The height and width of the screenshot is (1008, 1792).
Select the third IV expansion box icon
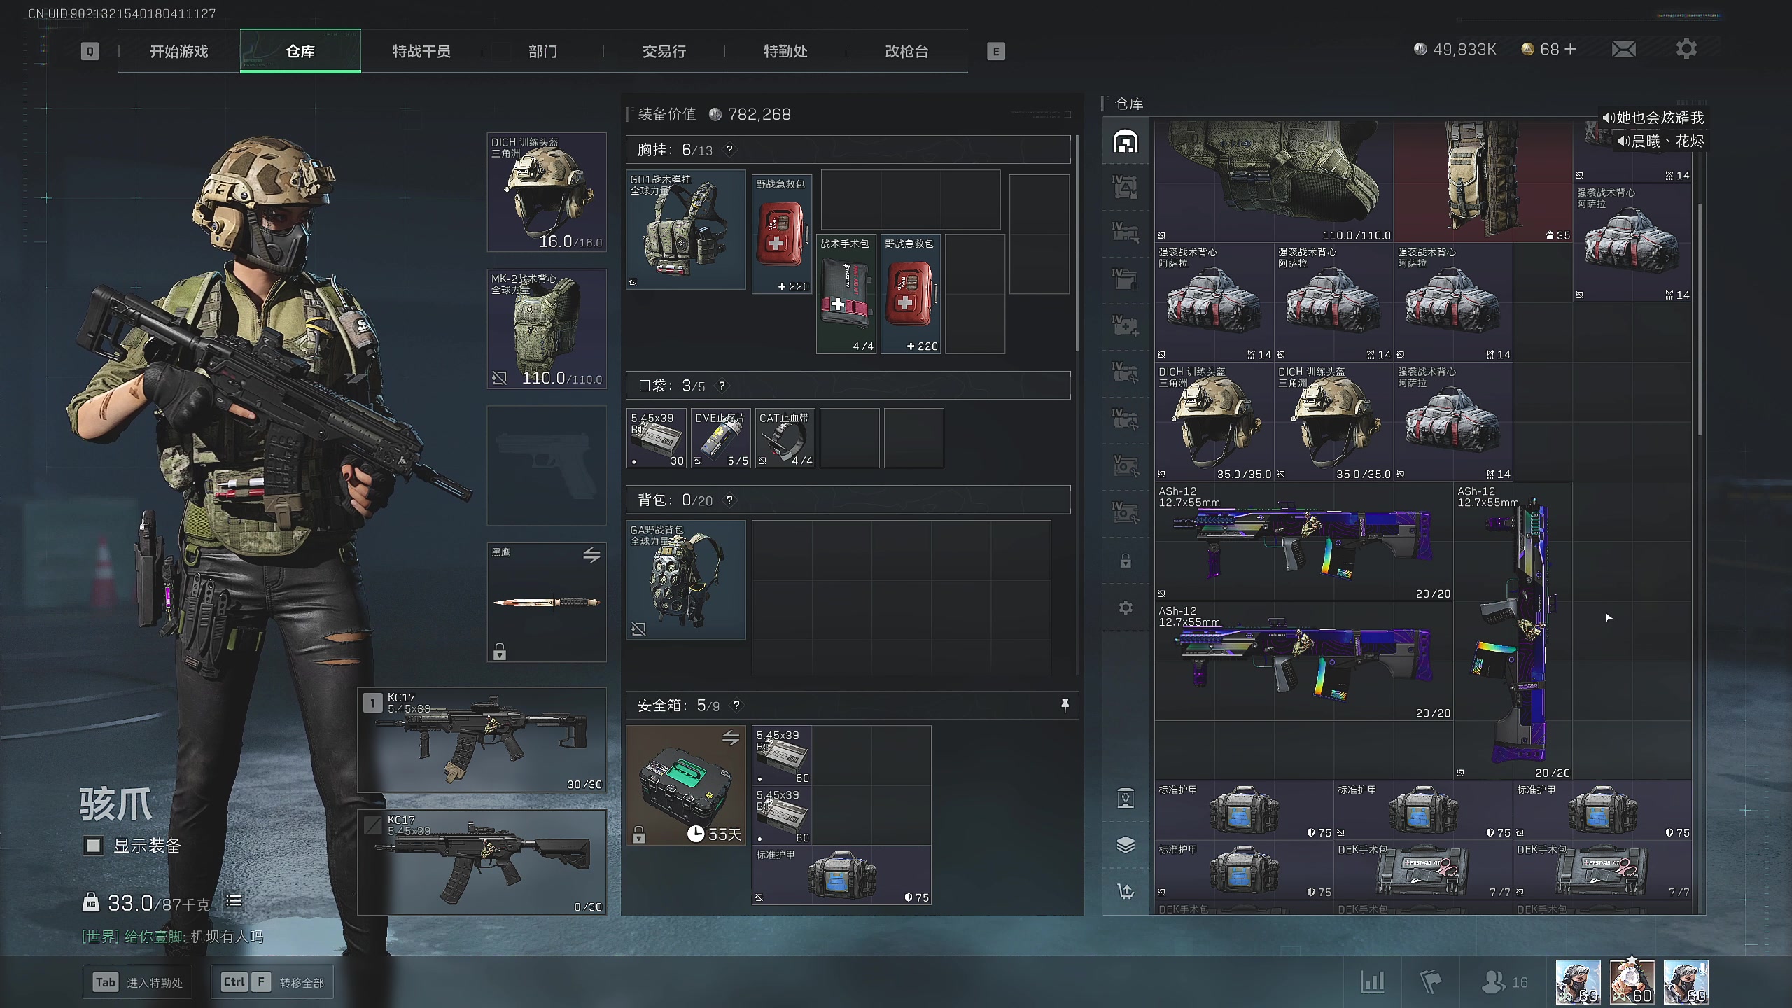pyautogui.click(x=1126, y=279)
